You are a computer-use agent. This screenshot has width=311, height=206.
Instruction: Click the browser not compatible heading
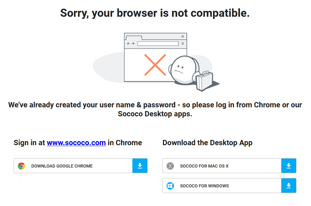click(x=155, y=13)
